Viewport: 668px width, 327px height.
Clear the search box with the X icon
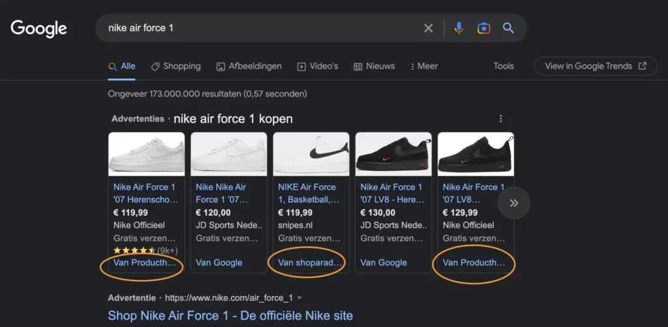428,28
